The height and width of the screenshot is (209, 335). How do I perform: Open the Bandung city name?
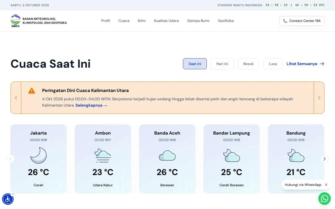(296, 133)
